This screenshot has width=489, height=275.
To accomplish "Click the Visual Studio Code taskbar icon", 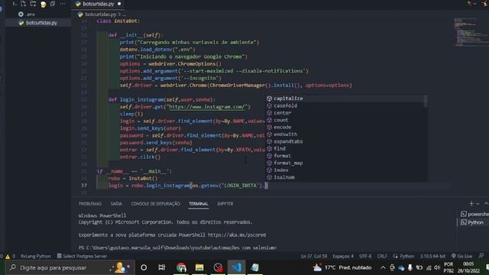I will [236, 267].
